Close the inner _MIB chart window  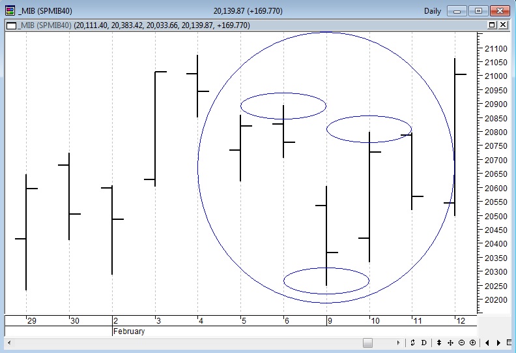tap(503, 25)
